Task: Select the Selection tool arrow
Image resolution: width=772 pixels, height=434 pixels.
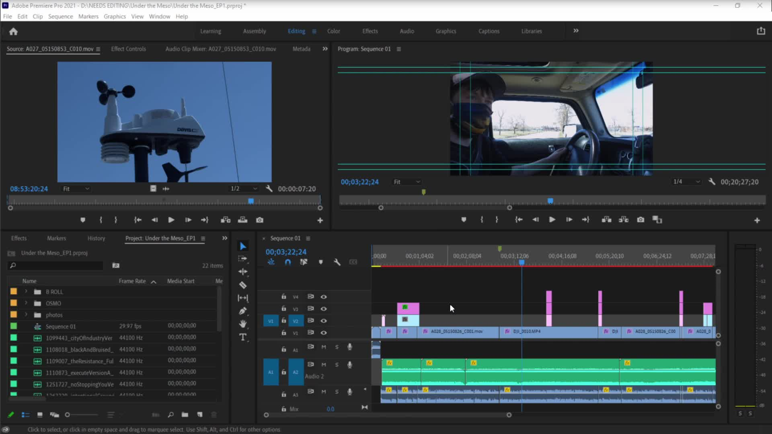Action: (x=243, y=246)
